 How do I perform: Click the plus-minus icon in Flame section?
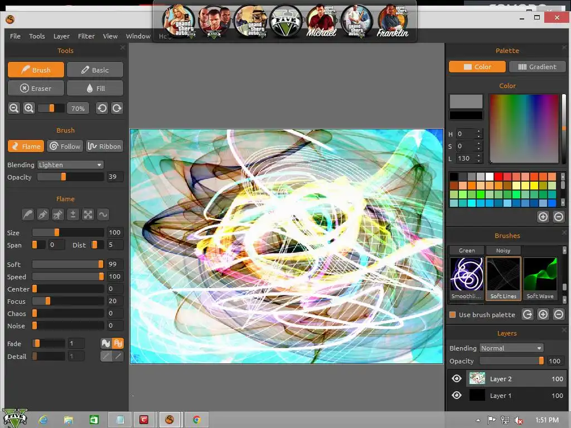click(x=73, y=215)
